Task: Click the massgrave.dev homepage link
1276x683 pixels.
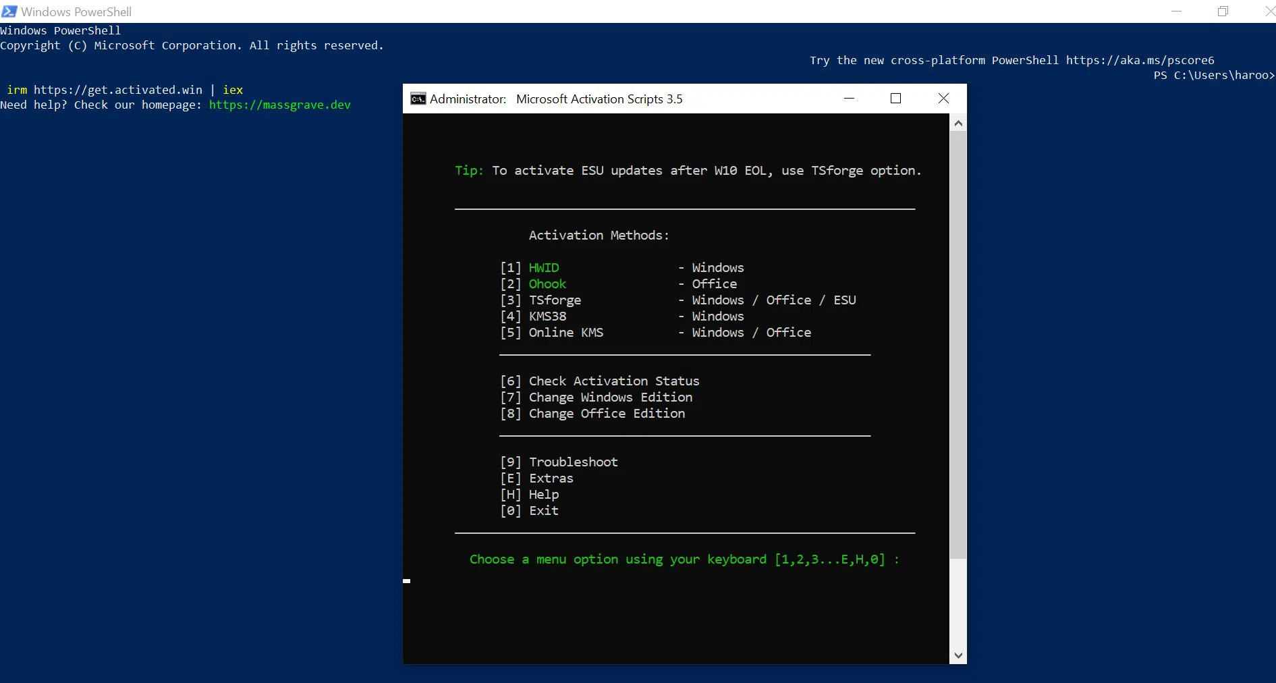Action: coord(279,105)
